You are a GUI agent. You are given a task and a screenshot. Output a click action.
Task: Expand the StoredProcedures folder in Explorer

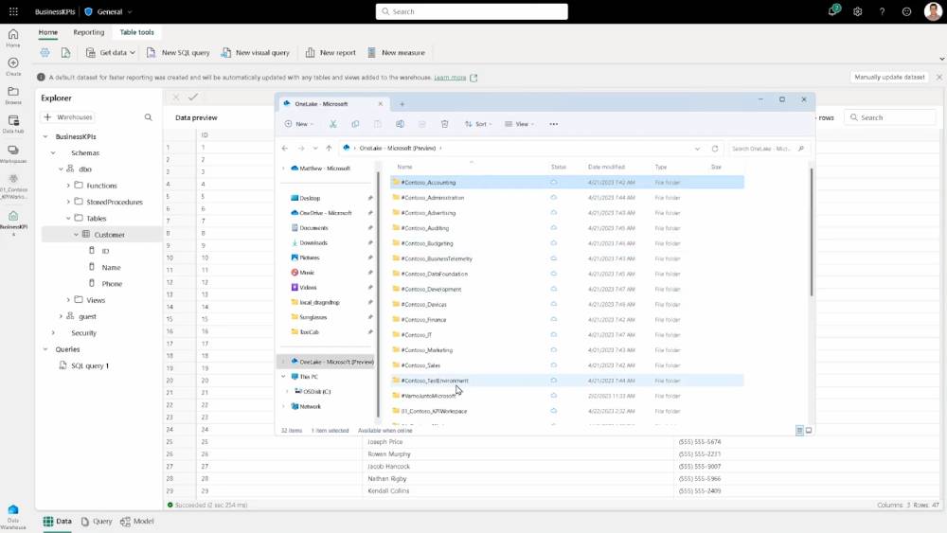point(68,202)
